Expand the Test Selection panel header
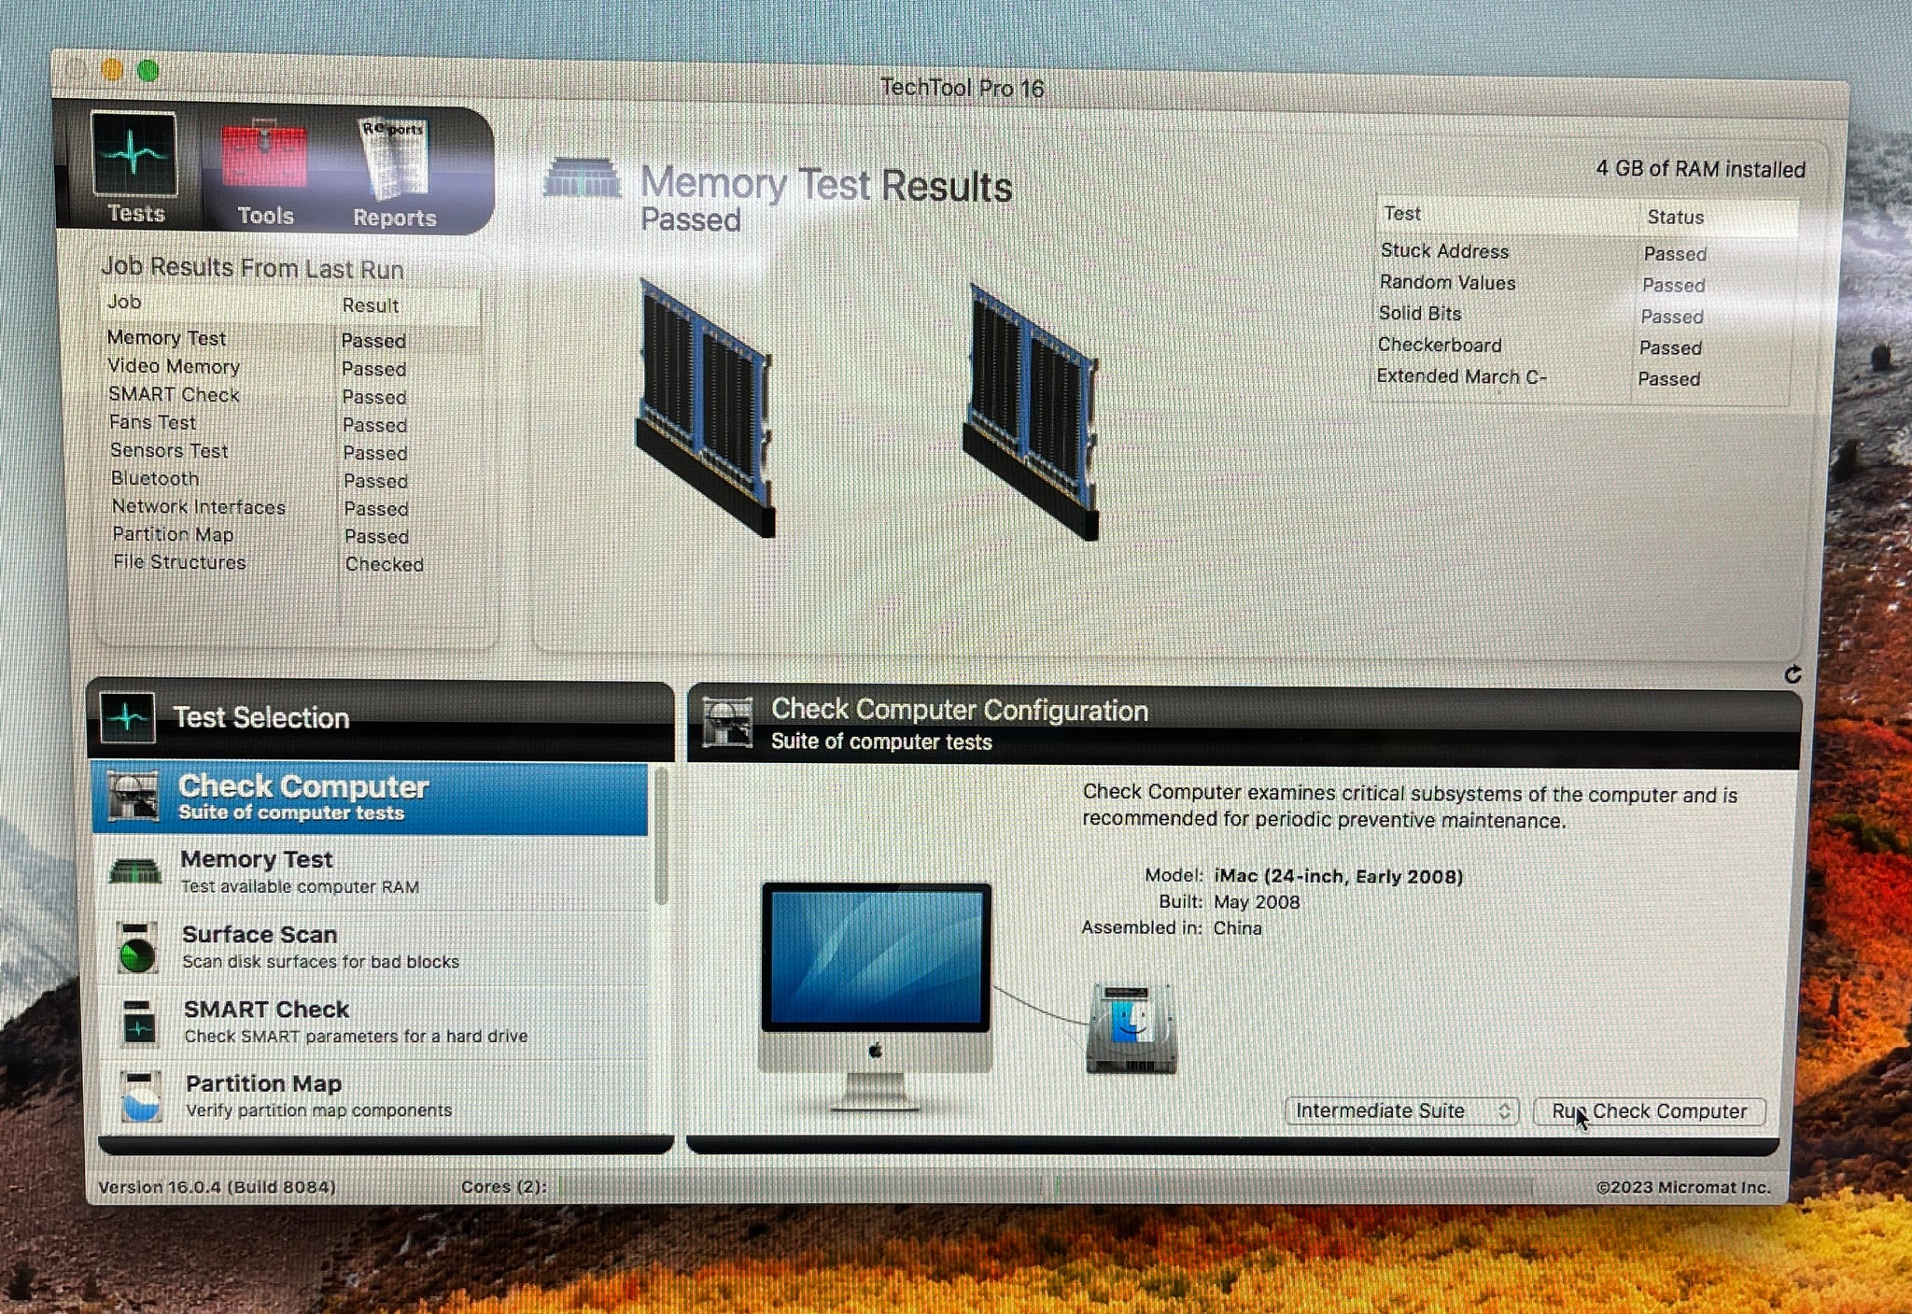1912x1314 pixels. [261, 717]
